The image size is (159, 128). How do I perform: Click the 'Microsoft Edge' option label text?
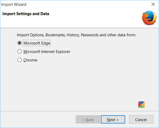(x=37, y=43)
